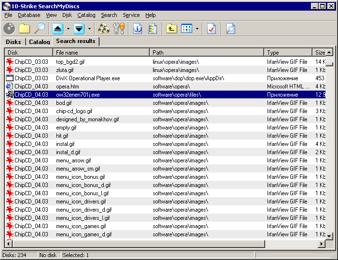The height and width of the screenshot is (260, 338).
Task: Open the Catalog menu
Action: click(86, 15)
